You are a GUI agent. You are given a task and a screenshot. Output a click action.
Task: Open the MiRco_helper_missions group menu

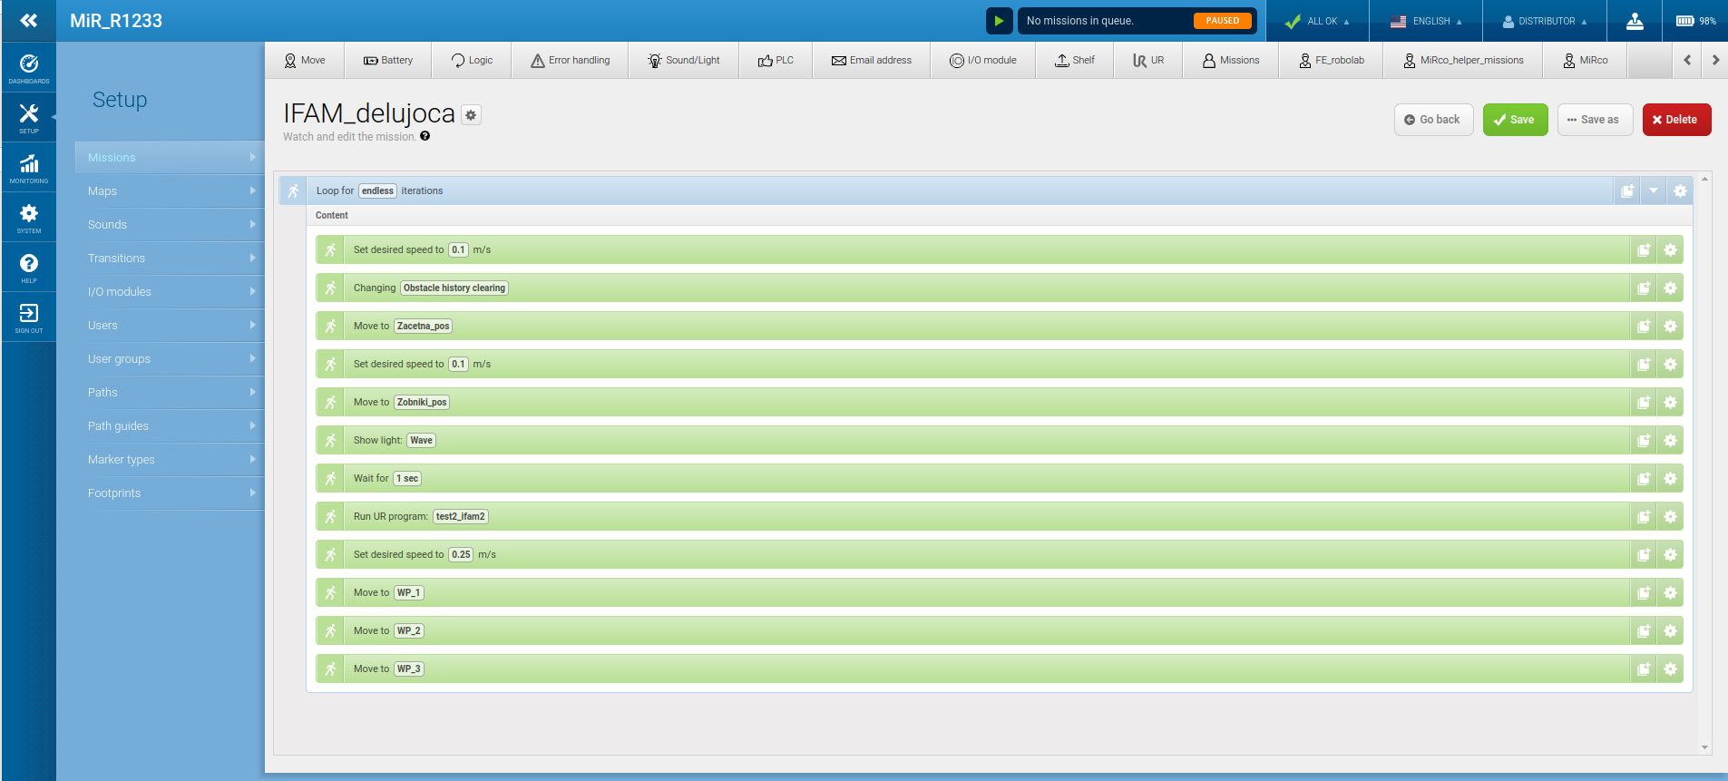[1463, 60]
